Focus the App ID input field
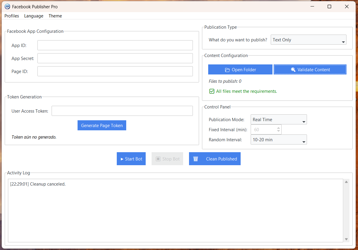The width and height of the screenshot is (358, 250). 115,45
